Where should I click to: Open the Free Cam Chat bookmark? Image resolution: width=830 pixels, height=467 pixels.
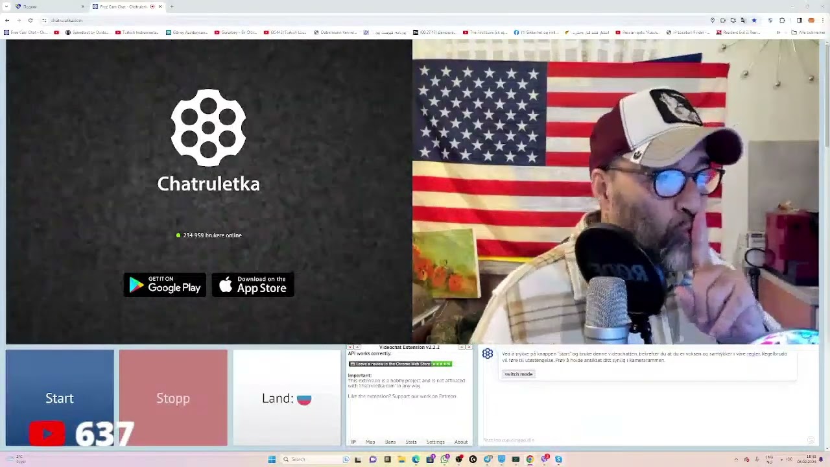click(x=26, y=32)
